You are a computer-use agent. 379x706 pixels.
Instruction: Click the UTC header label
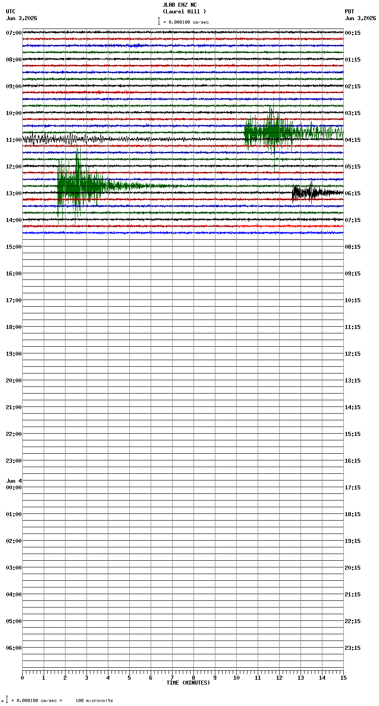click(x=11, y=12)
